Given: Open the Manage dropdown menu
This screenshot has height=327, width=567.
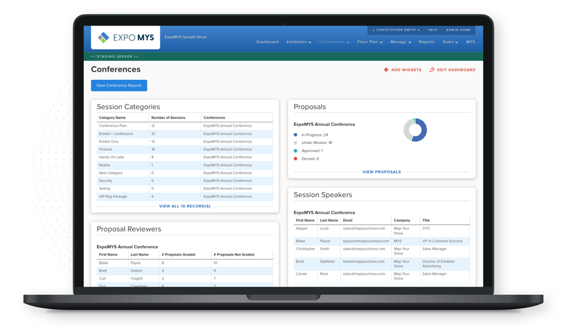Looking at the screenshot, I should 400,42.
